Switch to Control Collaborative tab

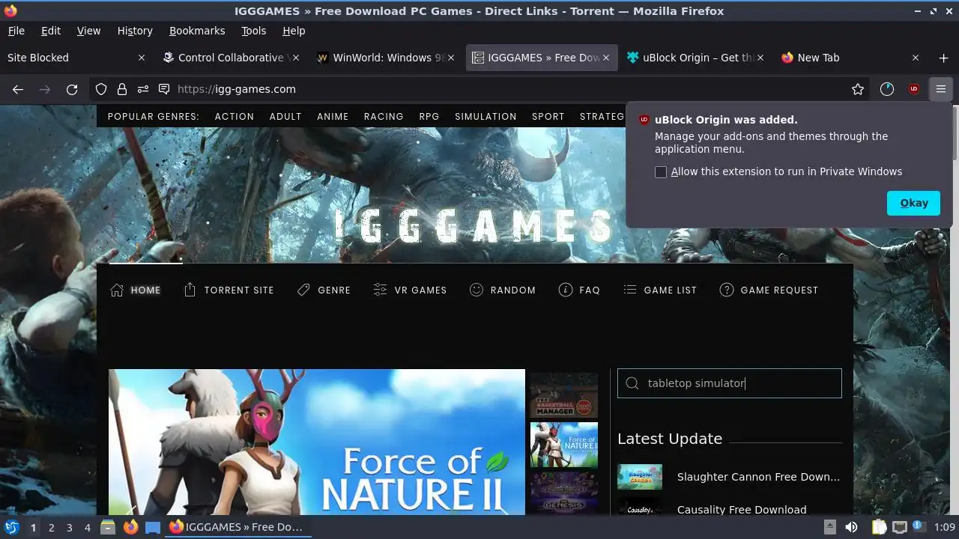(230, 58)
